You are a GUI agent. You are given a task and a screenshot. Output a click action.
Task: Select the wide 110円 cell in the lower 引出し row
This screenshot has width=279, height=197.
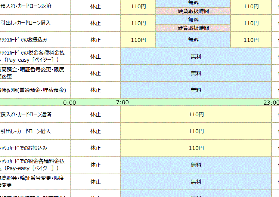196,131
